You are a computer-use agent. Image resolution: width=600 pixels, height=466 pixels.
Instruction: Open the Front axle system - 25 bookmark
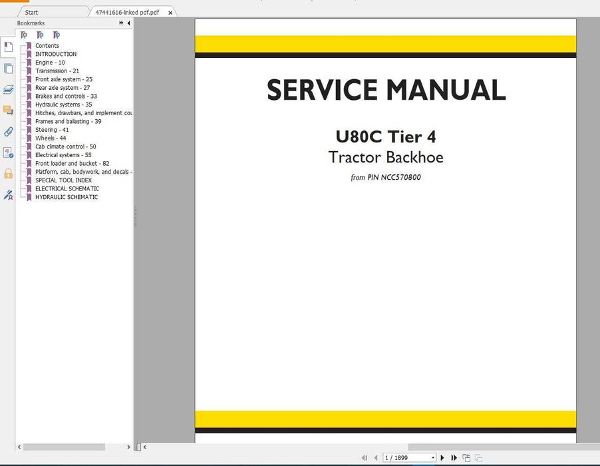[x=64, y=79]
